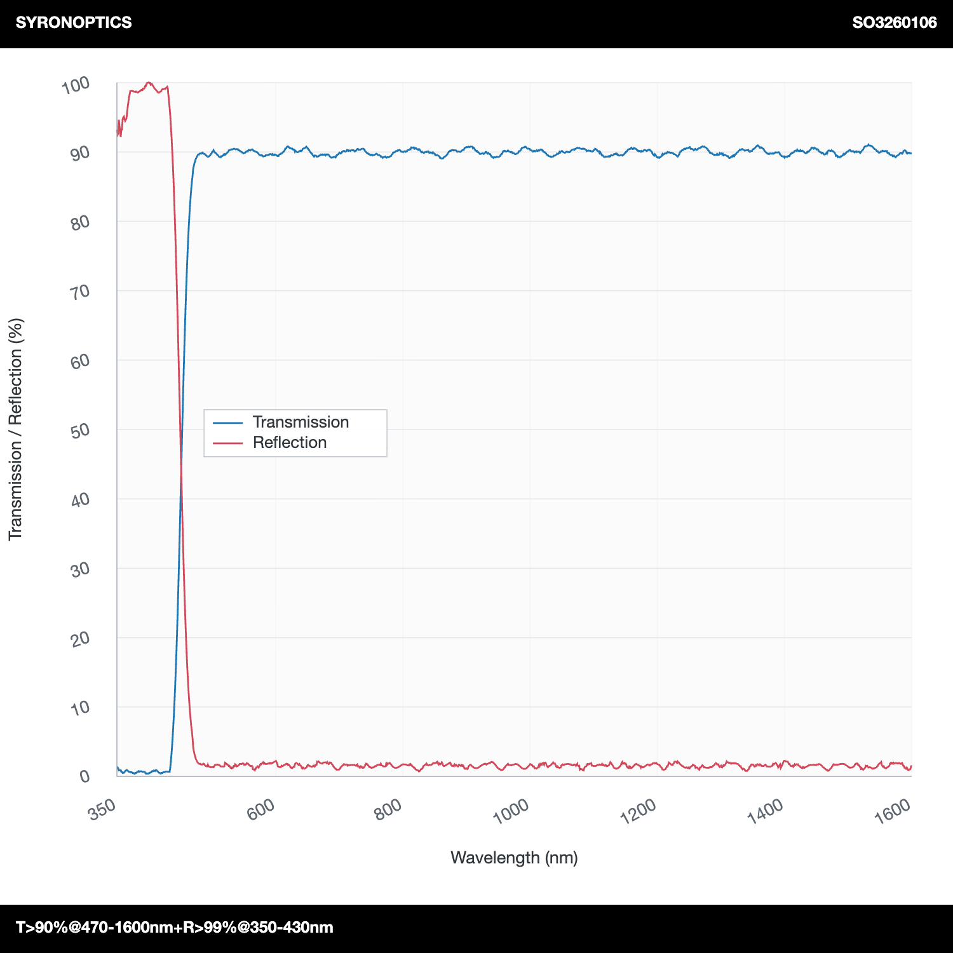Click the 1600 wavelength tick label
Viewport: 953px width, 953px height.
(893, 811)
